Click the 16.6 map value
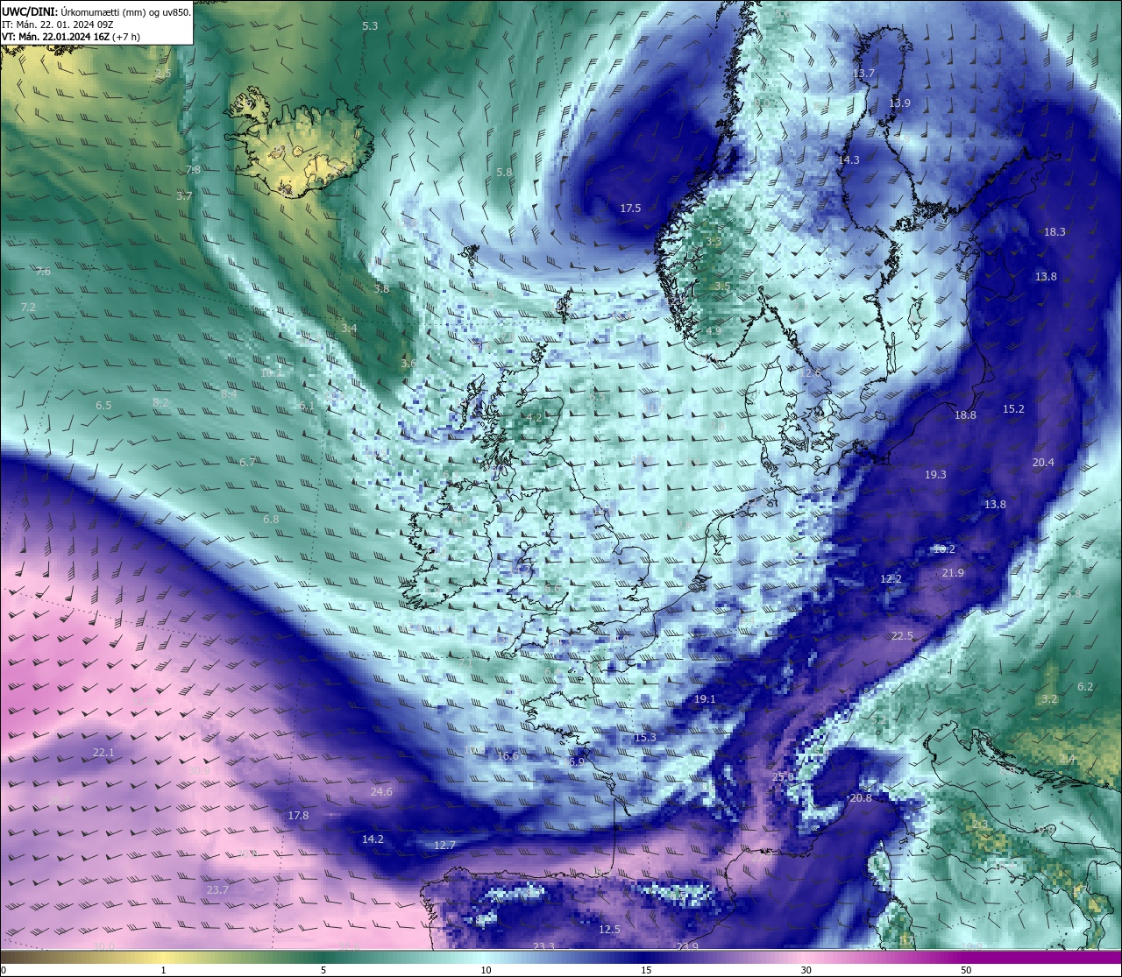 pyautogui.click(x=508, y=756)
